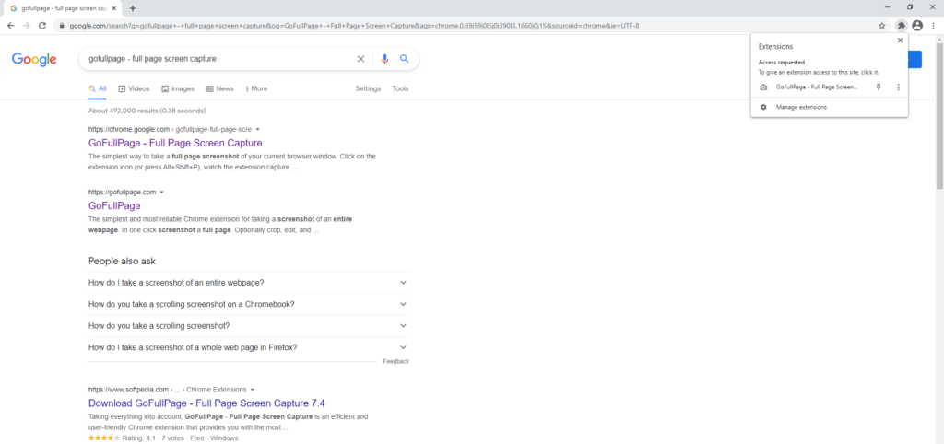Click the Feedback link under People also ask

[395, 362]
